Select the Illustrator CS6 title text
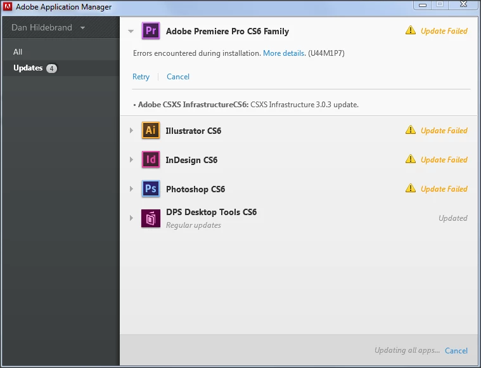481x368 pixels. (193, 131)
